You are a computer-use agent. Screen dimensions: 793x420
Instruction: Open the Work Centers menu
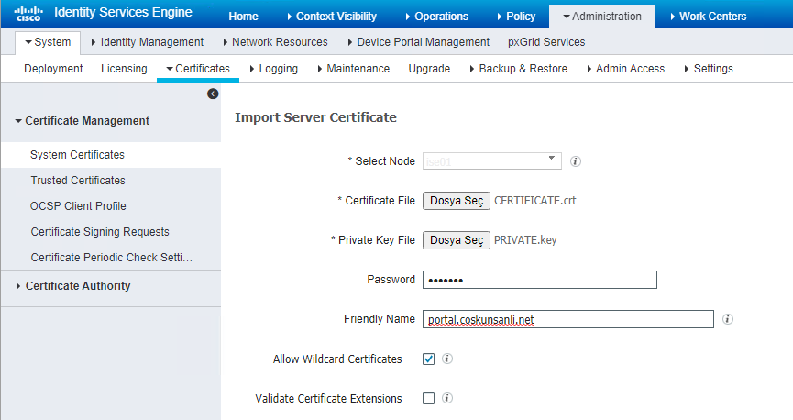pyautogui.click(x=708, y=17)
